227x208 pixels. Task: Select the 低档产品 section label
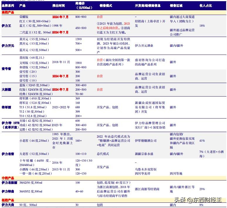pyautogui.click(x=8, y=200)
